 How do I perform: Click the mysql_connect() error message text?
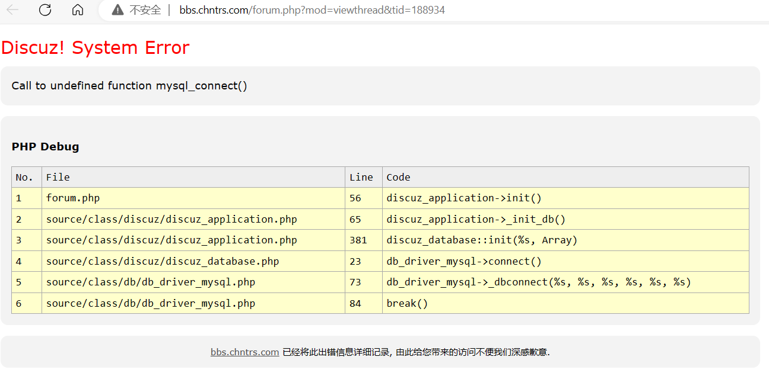click(129, 86)
